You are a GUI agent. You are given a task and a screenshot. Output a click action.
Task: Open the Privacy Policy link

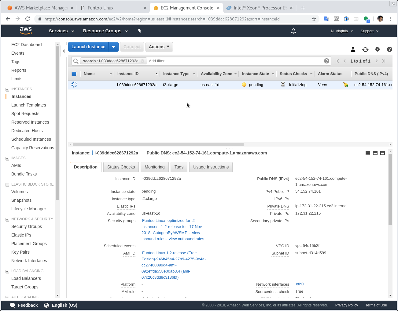[x=346, y=305]
